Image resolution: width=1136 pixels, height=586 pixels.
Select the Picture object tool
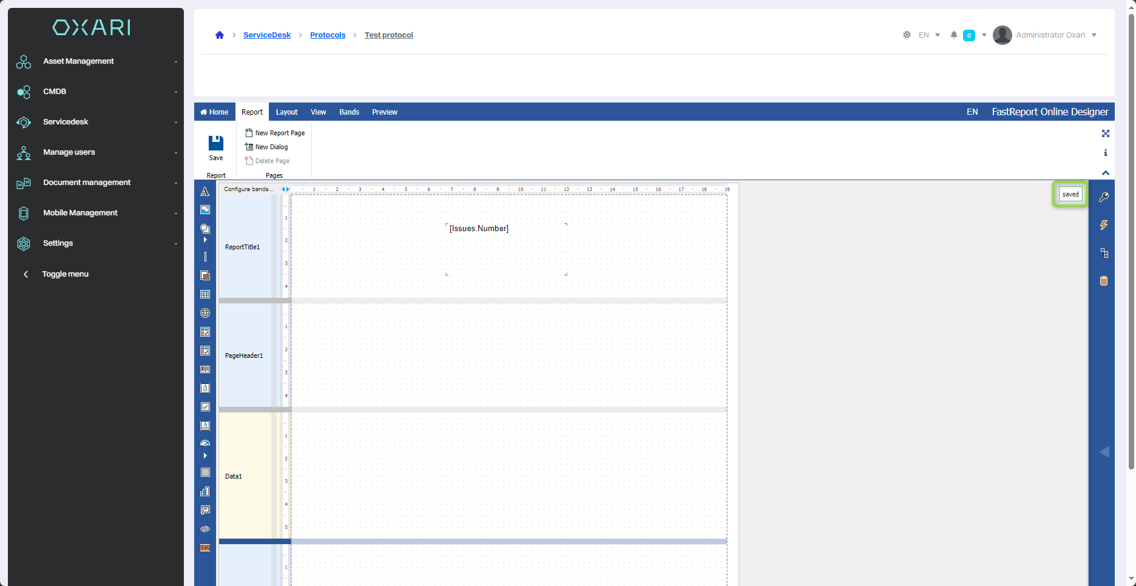pos(205,210)
